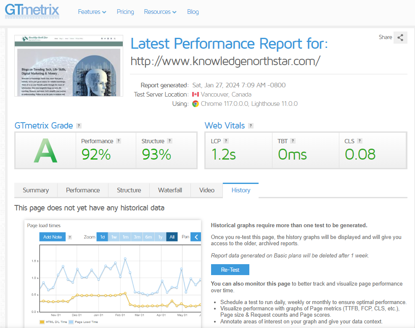Open help icon beside TBT
The width and height of the screenshot is (415, 328).
coord(293,141)
